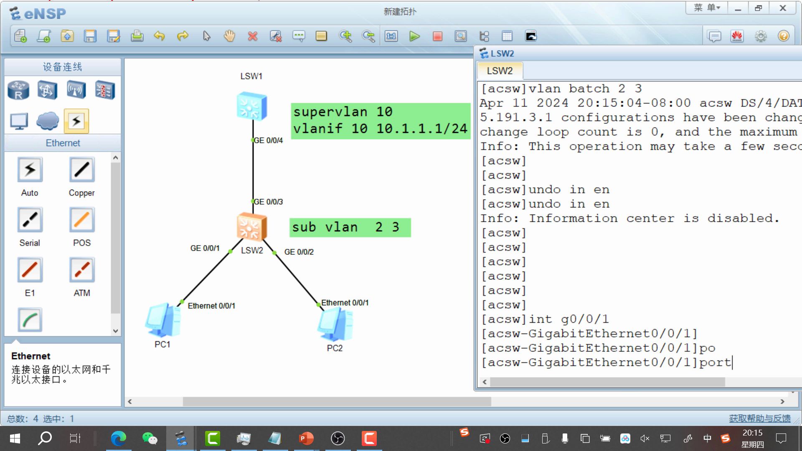The image size is (802, 451).
Task: Start all devices with green play button
Action: (x=414, y=36)
